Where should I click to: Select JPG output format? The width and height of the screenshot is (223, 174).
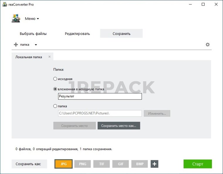(x=63, y=164)
